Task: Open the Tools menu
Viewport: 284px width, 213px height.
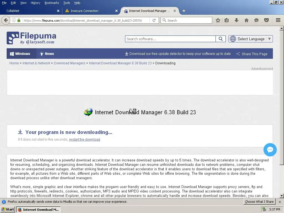Action: [67, 3]
